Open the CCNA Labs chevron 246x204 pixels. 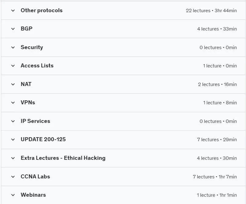pyautogui.click(x=13, y=177)
